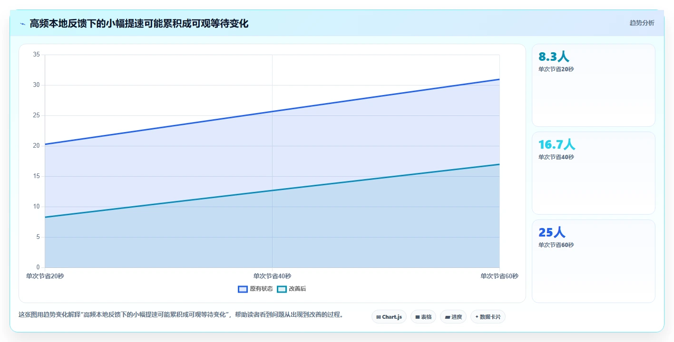Click y-axis value 25
674x342 pixels.
(x=36, y=115)
